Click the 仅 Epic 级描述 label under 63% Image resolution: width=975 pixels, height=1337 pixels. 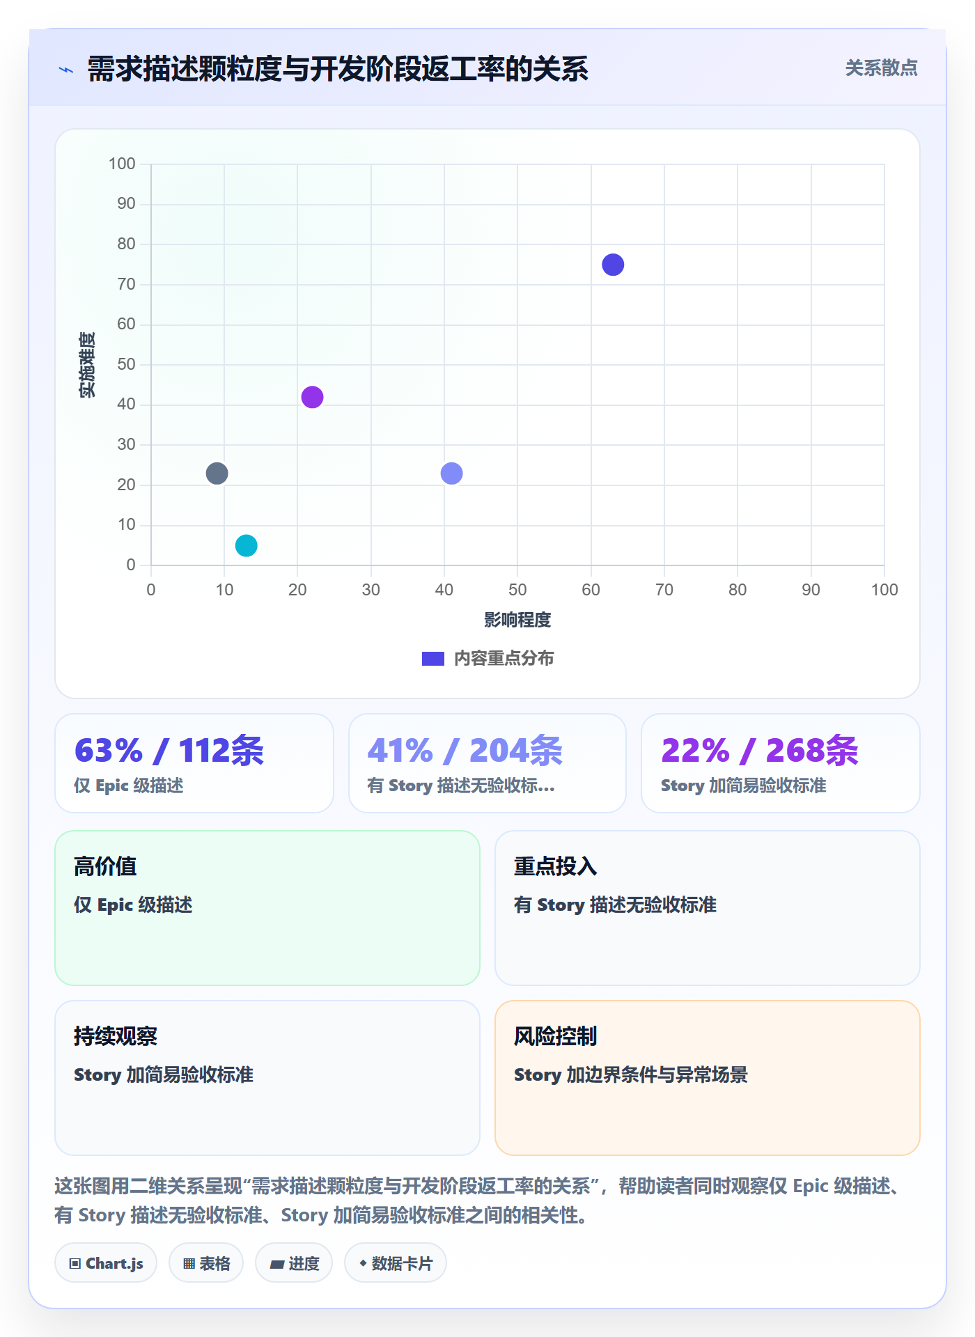129,785
